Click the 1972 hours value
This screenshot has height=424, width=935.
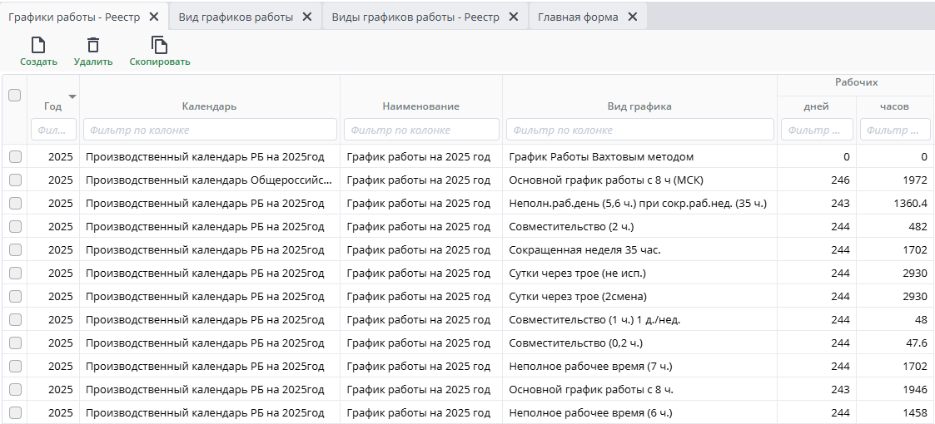(x=915, y=180)
